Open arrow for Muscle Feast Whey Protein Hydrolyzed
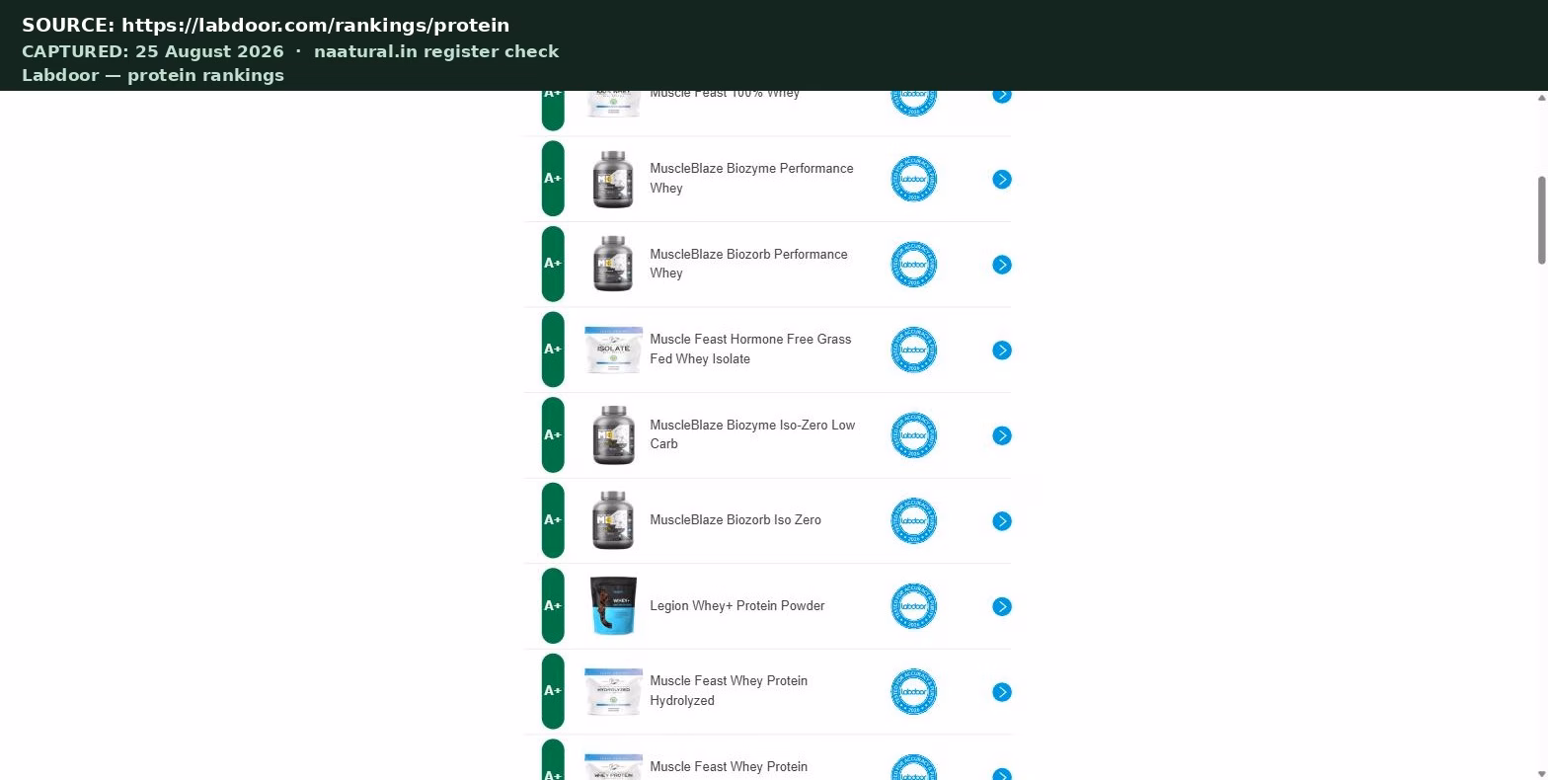 1002,692
